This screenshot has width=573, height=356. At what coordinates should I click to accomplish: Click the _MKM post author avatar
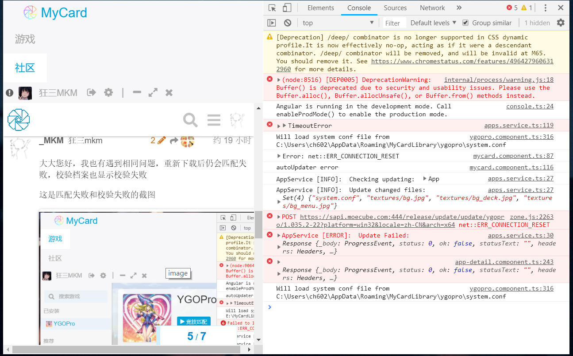pos(20,148)
